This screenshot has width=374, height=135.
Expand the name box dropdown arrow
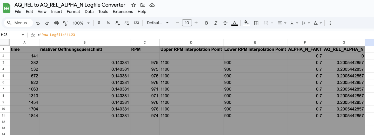click(23, 35)
